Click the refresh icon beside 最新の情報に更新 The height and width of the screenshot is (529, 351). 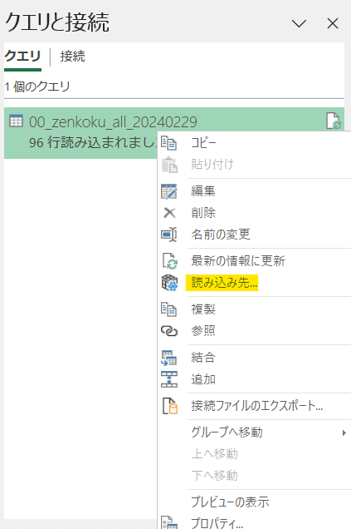tap(169, 261)
